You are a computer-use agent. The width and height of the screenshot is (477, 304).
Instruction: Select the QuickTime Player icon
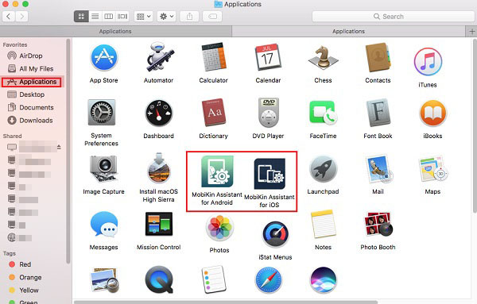158,280
